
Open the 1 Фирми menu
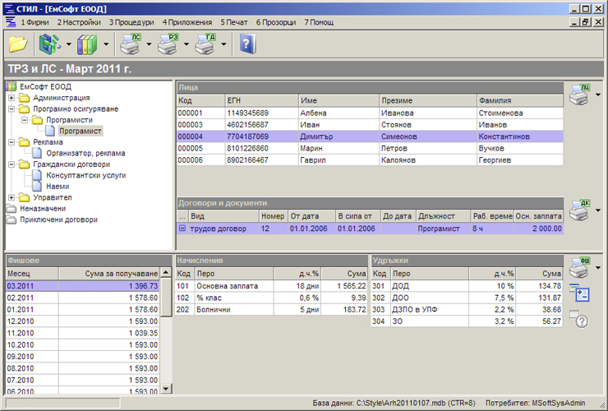pos(35,22)
